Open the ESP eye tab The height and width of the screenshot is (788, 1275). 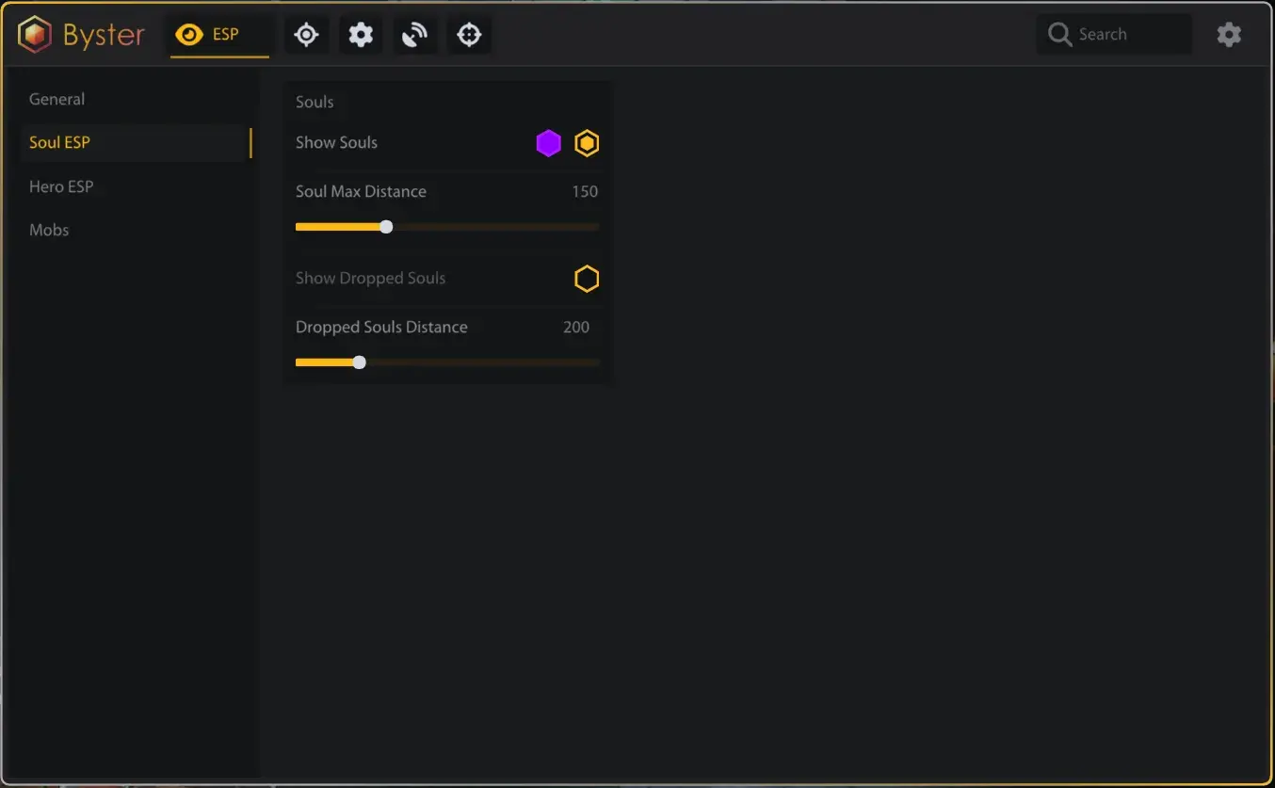(x=219, y=36)
